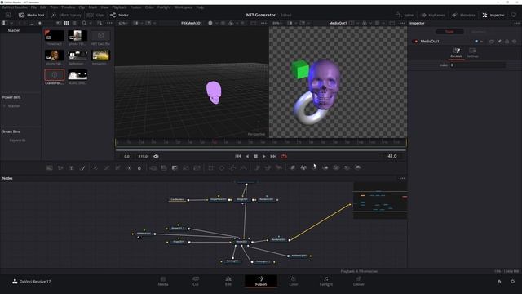
Task: Add a Camera 3D node from toolbar
Action: 336,167
